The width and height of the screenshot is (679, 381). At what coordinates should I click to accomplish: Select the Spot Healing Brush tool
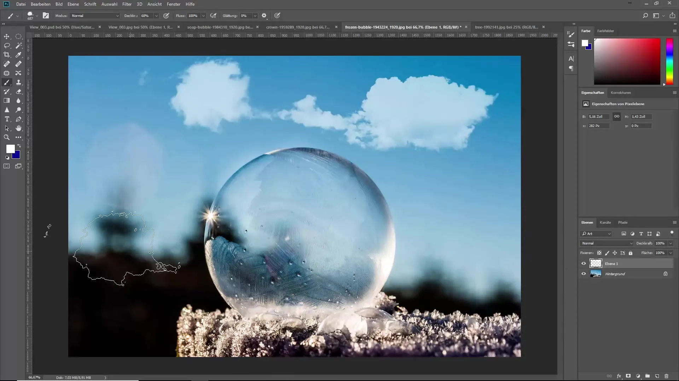click(7, 64)
